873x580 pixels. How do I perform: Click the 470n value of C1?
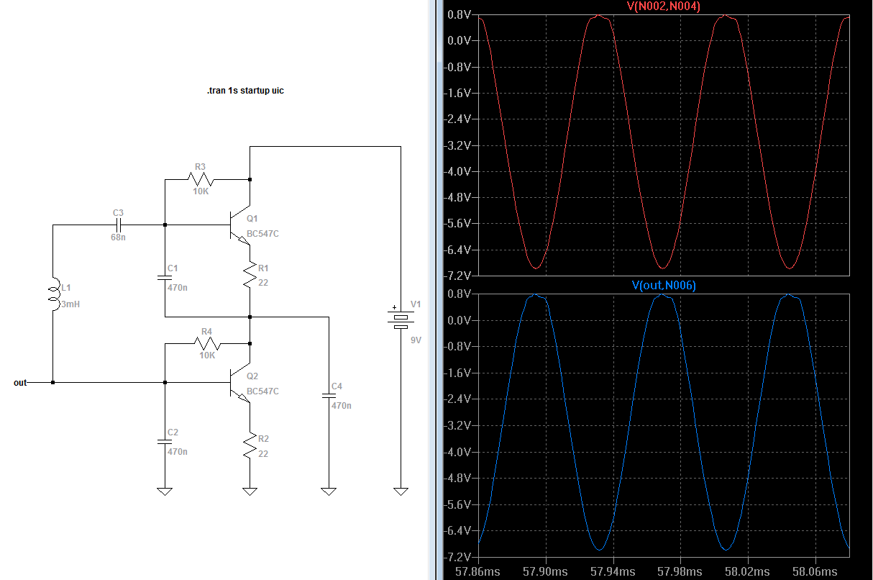(177, 286)
